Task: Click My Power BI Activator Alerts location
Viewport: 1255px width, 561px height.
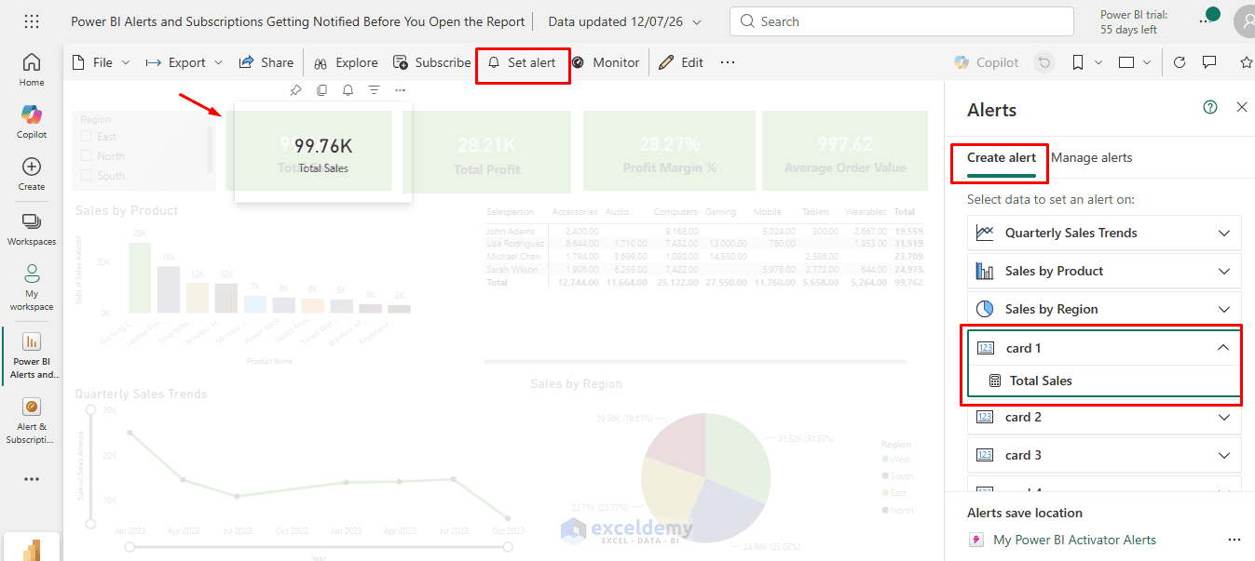Action: (1074, 540)
